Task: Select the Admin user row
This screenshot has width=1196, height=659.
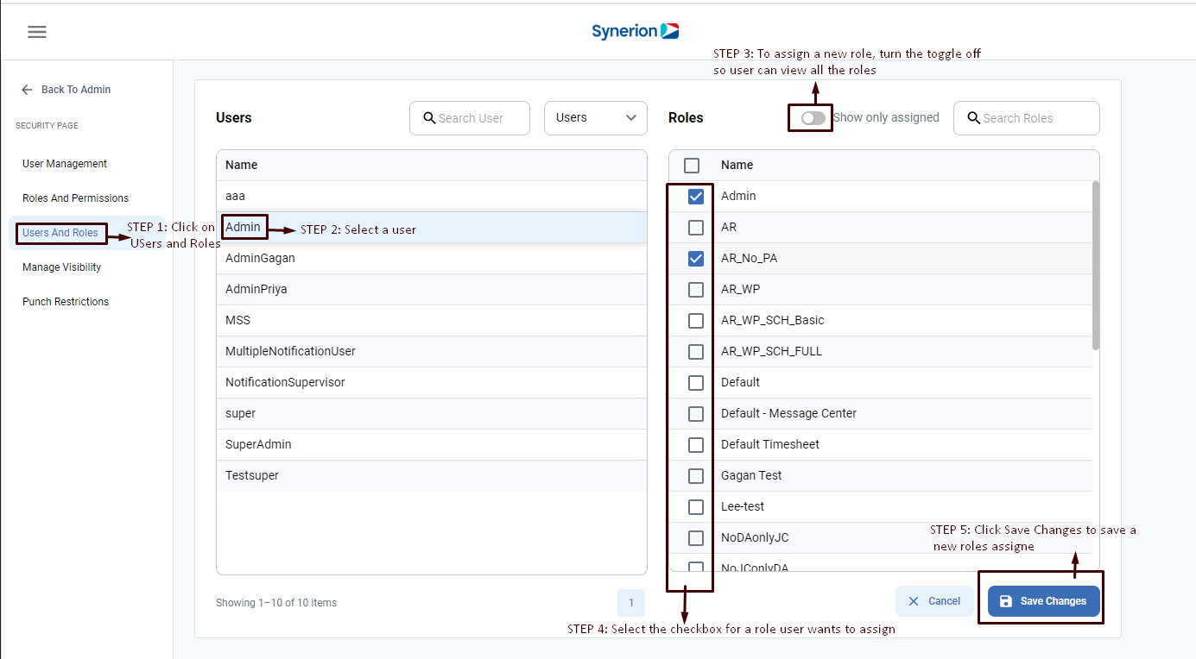Action: tap(432, 228)
